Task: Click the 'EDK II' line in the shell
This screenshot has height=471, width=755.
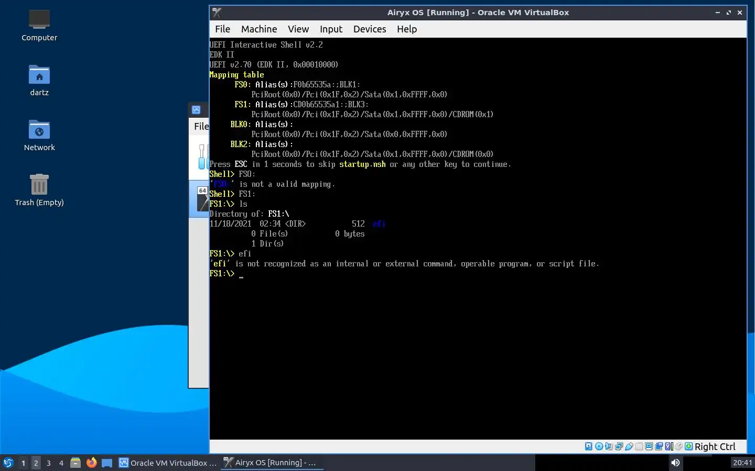Action: coord(222,55)
